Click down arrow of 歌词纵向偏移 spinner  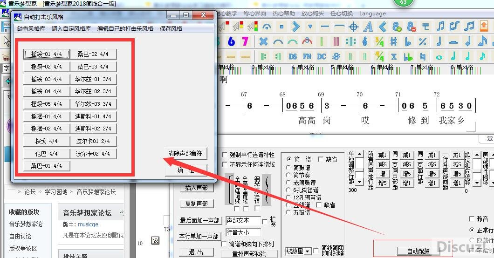click(477, 183)
